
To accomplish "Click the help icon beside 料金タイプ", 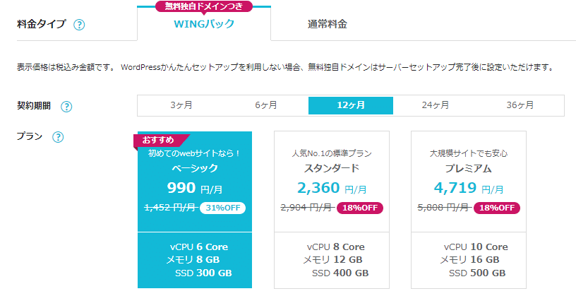I will coord(79,25).
